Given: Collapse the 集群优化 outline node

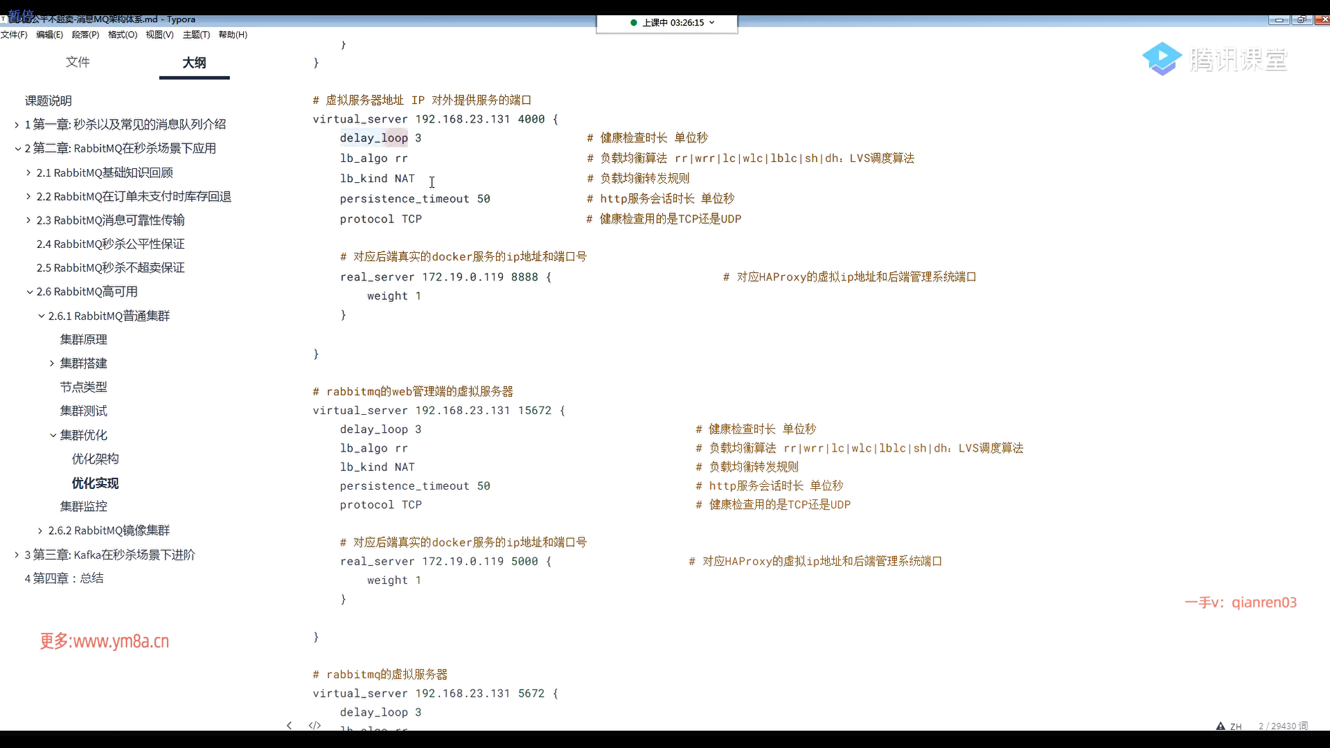Looking at the screenshot, I should [53, 435].
